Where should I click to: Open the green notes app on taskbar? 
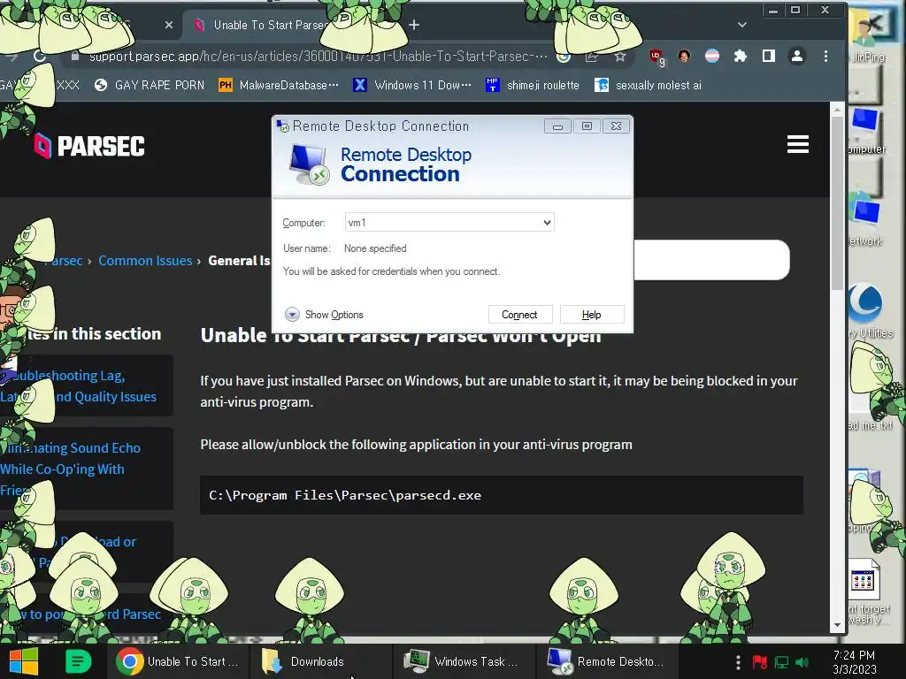pyautogui.click(x=78, y=661)
